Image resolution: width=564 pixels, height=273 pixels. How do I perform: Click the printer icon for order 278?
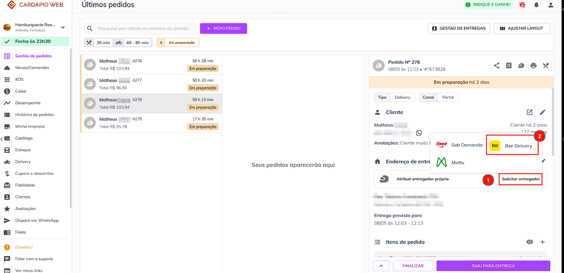pos(533,66)
